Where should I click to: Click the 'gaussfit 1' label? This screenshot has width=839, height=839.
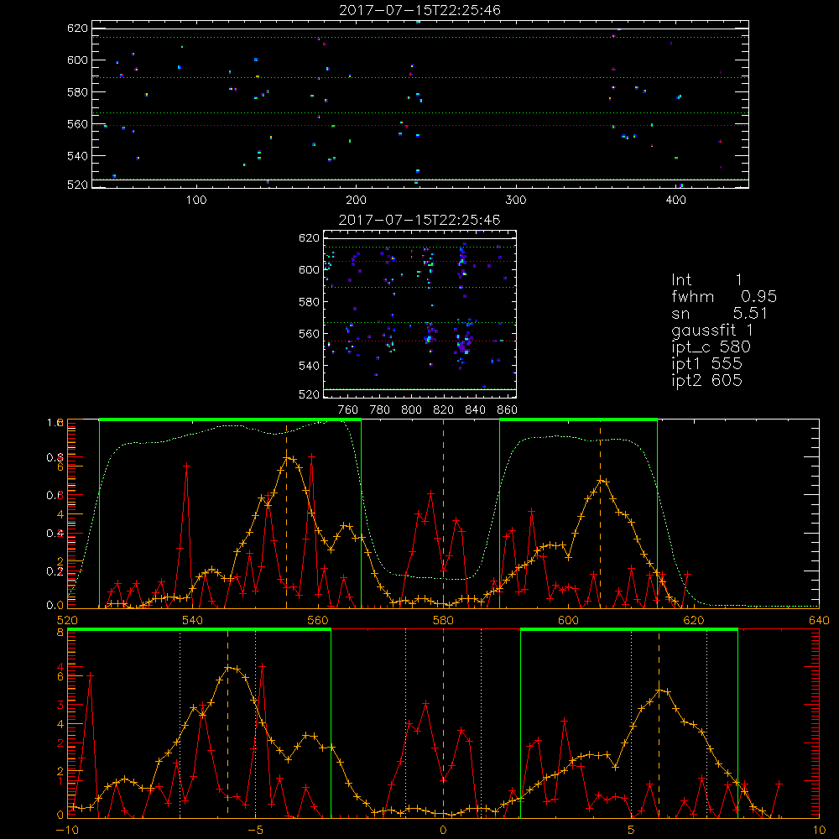712,331
